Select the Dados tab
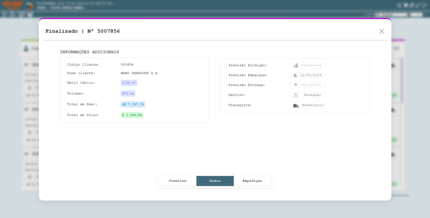The width and height of the screenshot is (430, 218). pyautogui.click(x=215, y=181)
